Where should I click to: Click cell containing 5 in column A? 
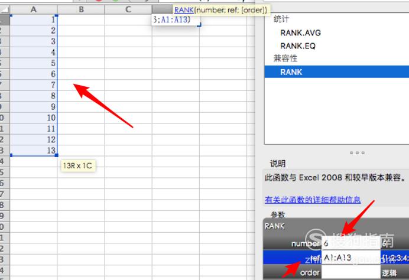coord(33,63)
